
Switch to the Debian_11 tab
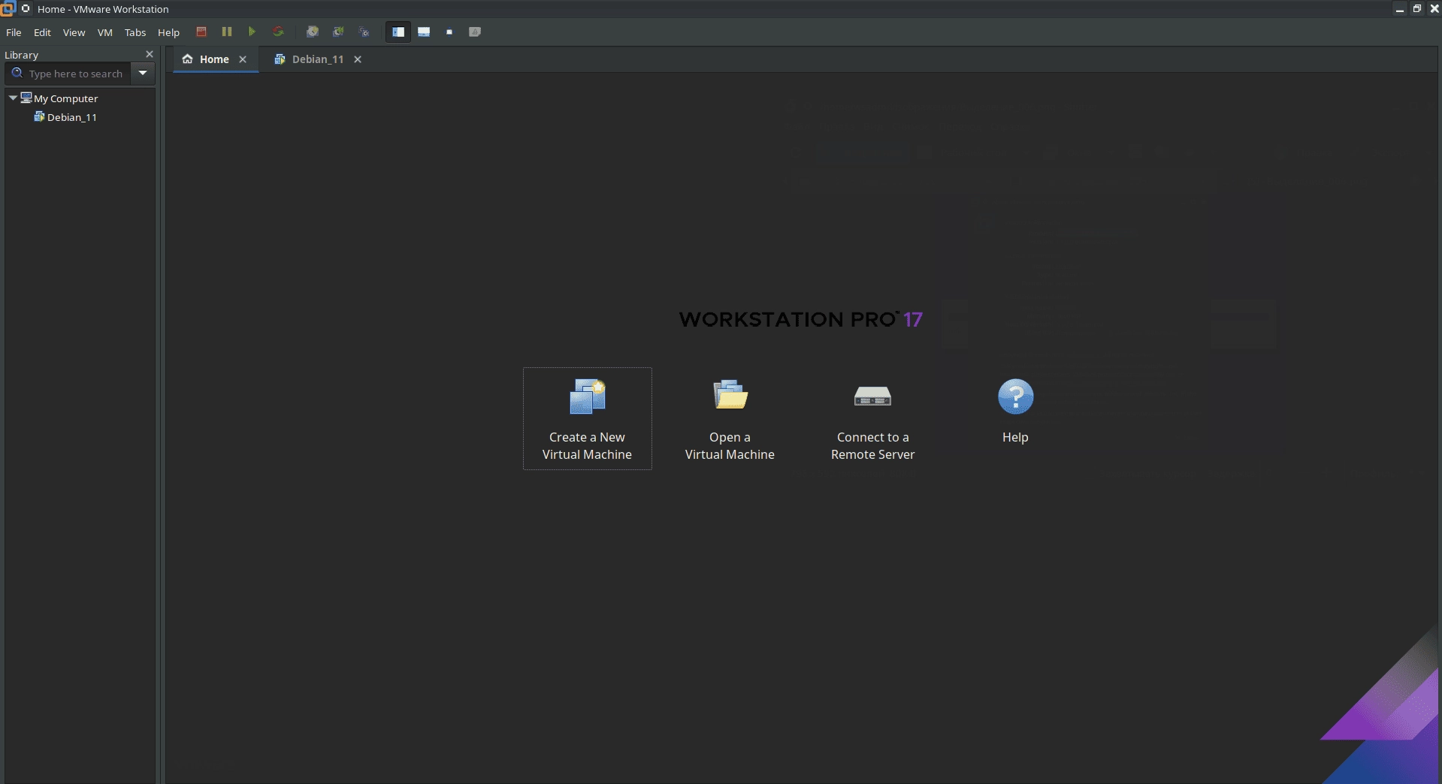pos(318,59)
